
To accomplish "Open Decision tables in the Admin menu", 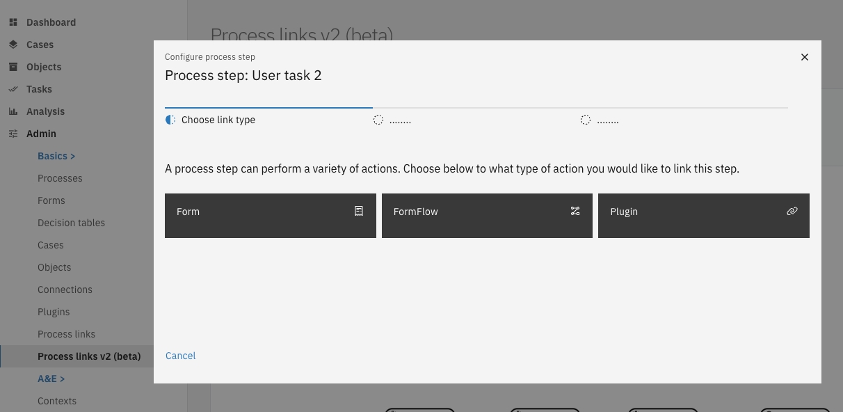I will pos(71,223).
